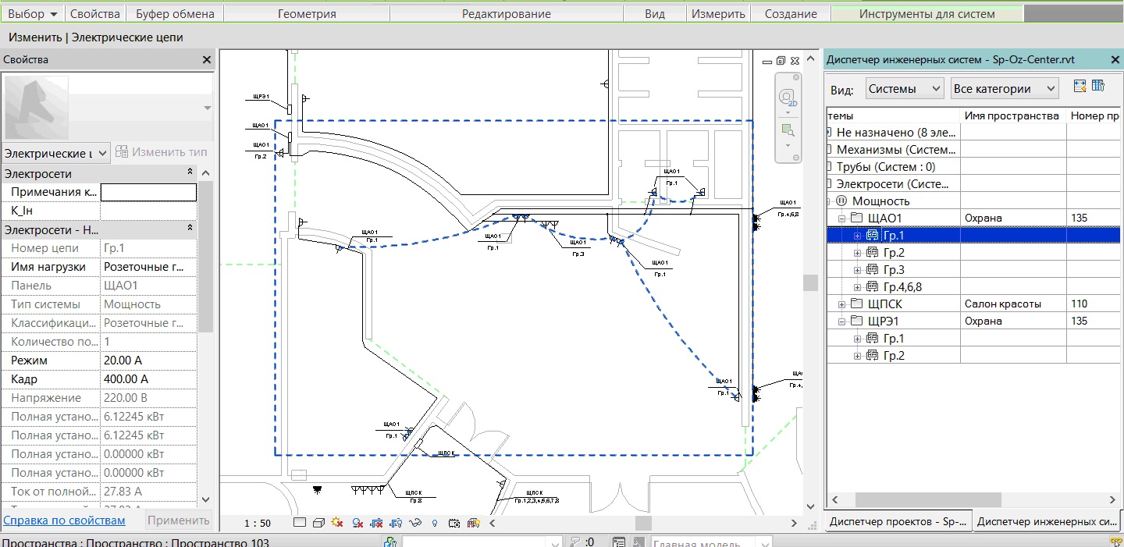This screenshot has height=547, width=1124.
Task: Open the Редактирование ribbon panel
Action: (507, 13)
